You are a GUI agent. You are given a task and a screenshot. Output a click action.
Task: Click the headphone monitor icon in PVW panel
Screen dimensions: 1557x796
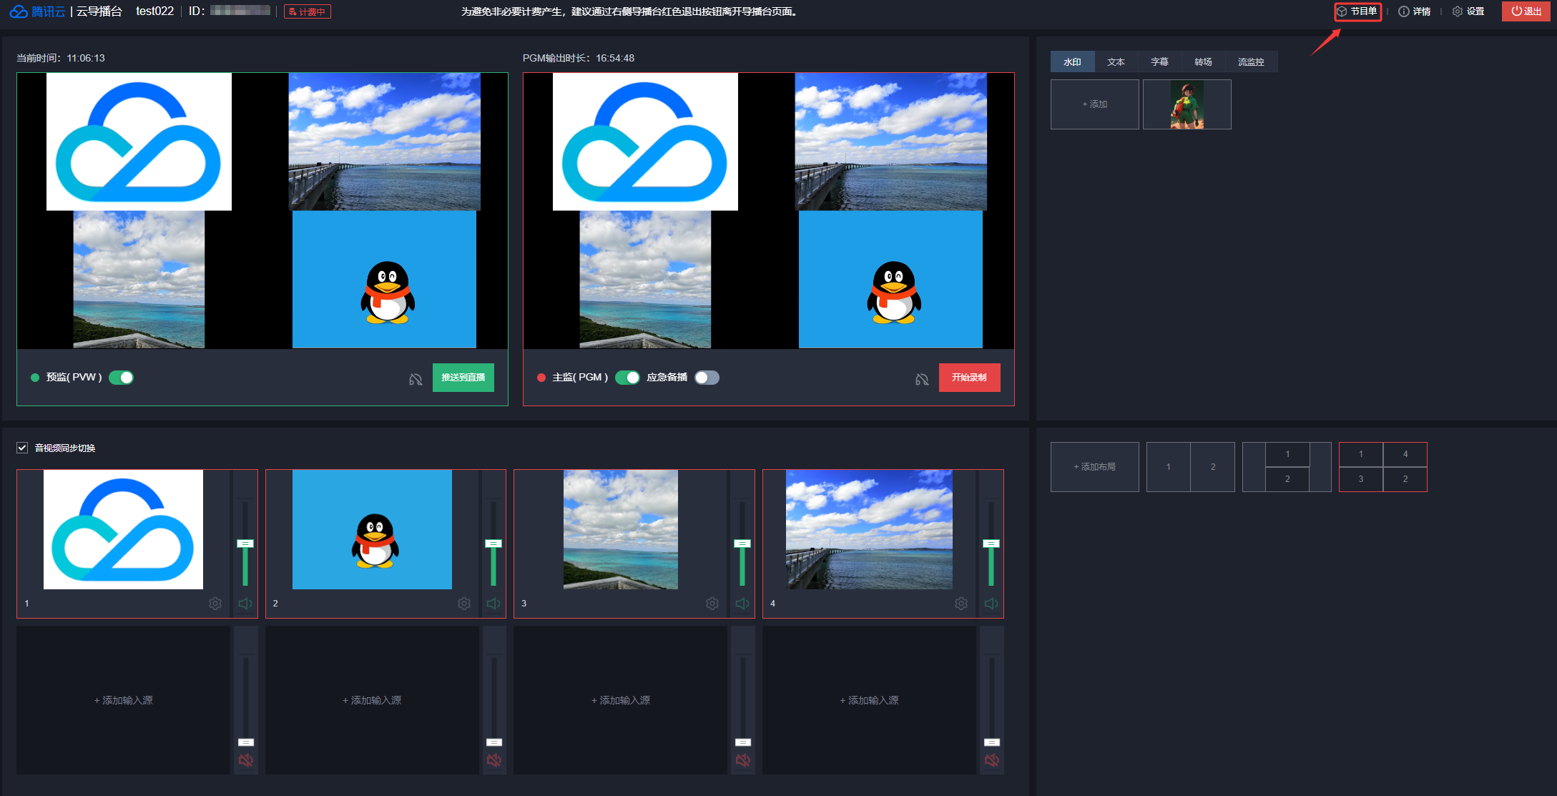[x=416, y=379]
